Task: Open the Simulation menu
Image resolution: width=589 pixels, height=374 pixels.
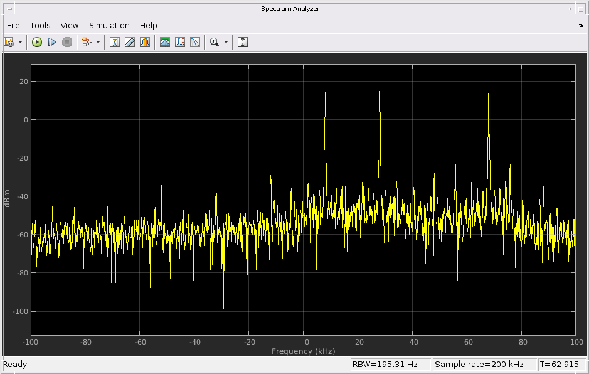Action: pos(109,26)
